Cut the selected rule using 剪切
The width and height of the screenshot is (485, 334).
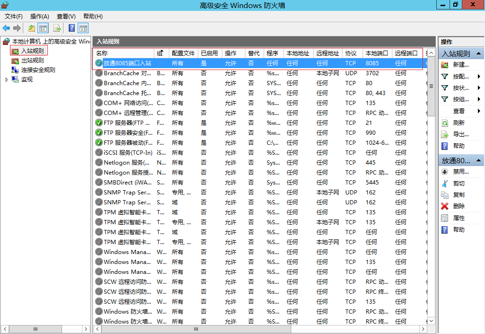tap(458, 184)
